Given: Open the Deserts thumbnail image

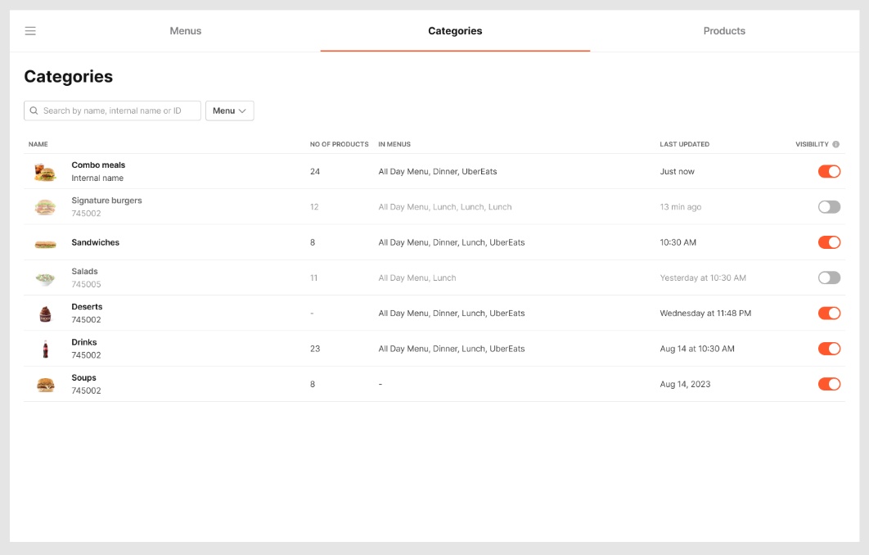Looking at the screenshot, I should point(46,314).
